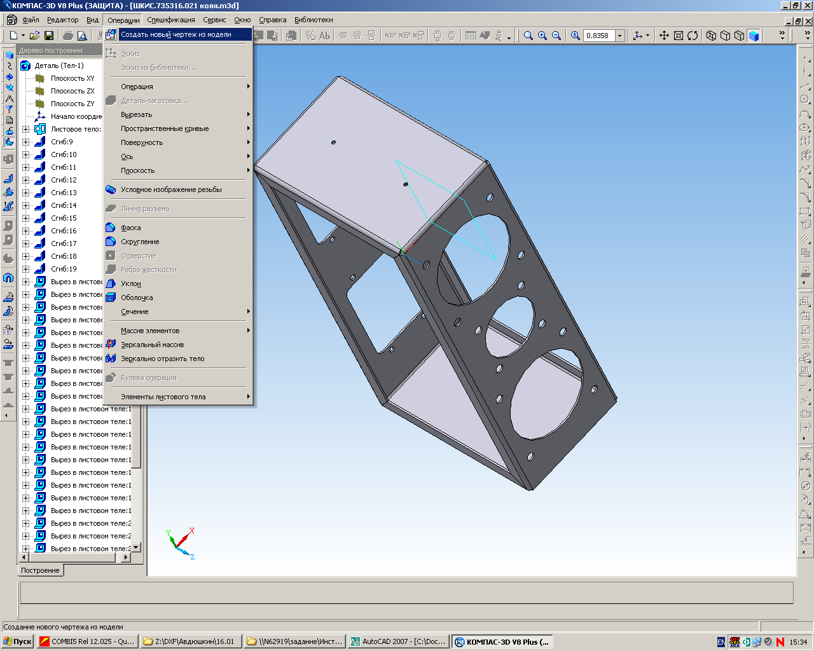Viewport: 814px width, 651px height.
Task: Open the Пуск start button
Action: [x=17, y=641]
